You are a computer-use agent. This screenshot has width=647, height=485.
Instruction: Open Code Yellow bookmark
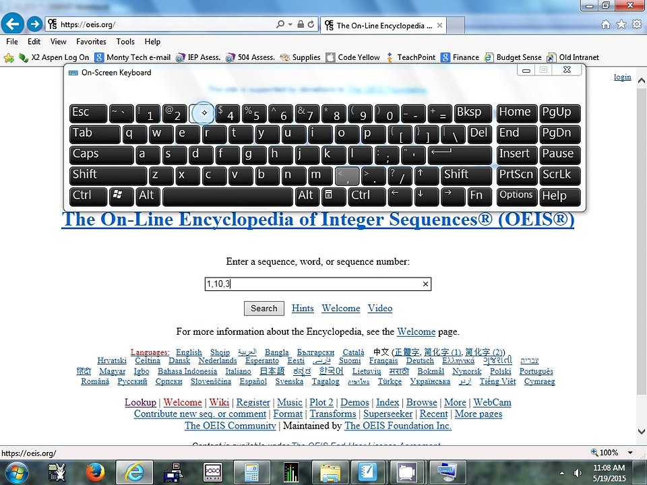(x=352, y=58)
